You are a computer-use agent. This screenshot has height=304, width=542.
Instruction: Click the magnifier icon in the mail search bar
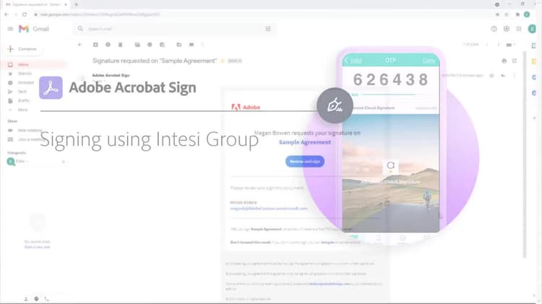coord(80,29)
